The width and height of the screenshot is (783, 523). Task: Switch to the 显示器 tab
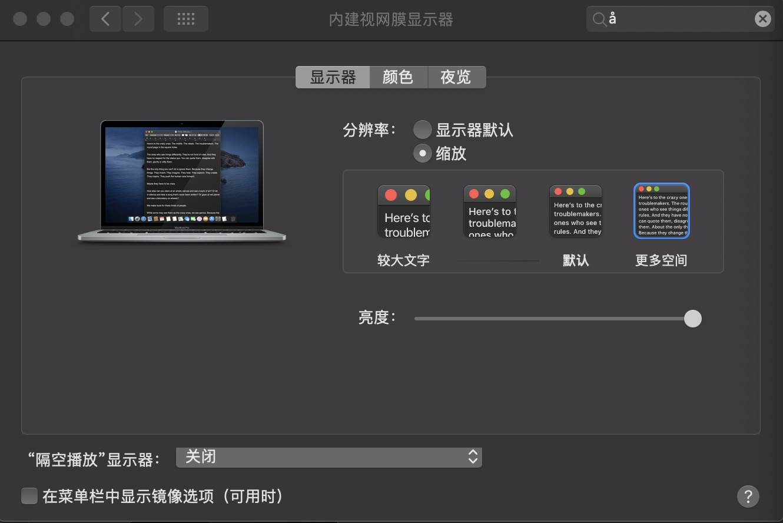(333, 77)
